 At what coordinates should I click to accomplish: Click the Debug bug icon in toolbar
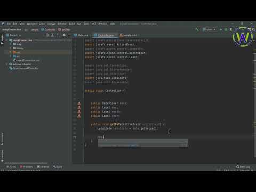(226, 29)
